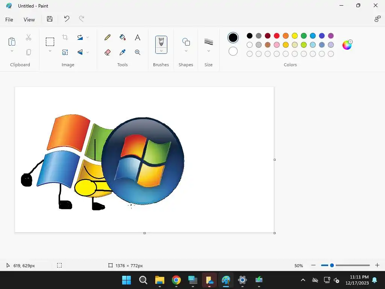Pick the lime green palette color
Viewport: 385px width, 289px height.
(x=304, y=45)
